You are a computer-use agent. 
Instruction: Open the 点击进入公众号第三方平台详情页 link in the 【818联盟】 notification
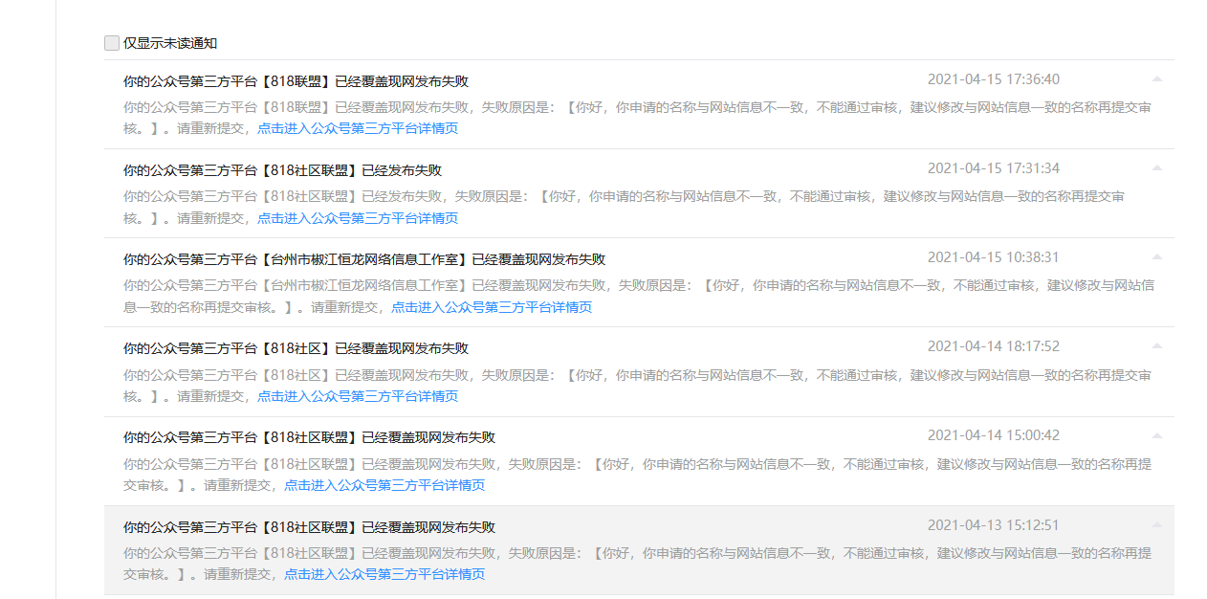click(x=358, y=128)
